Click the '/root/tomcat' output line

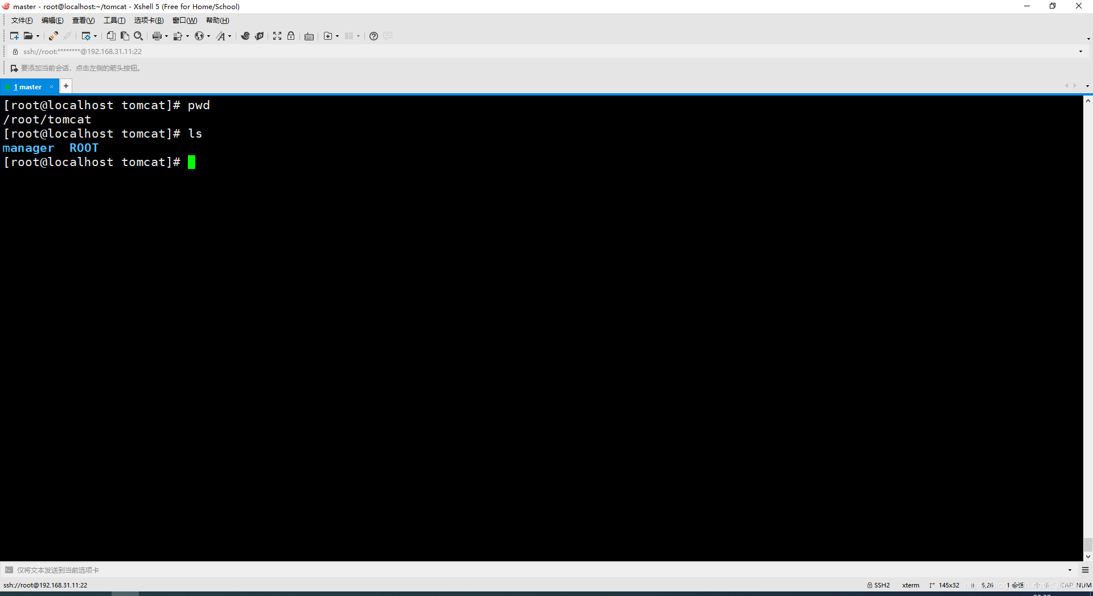point(47,119)
